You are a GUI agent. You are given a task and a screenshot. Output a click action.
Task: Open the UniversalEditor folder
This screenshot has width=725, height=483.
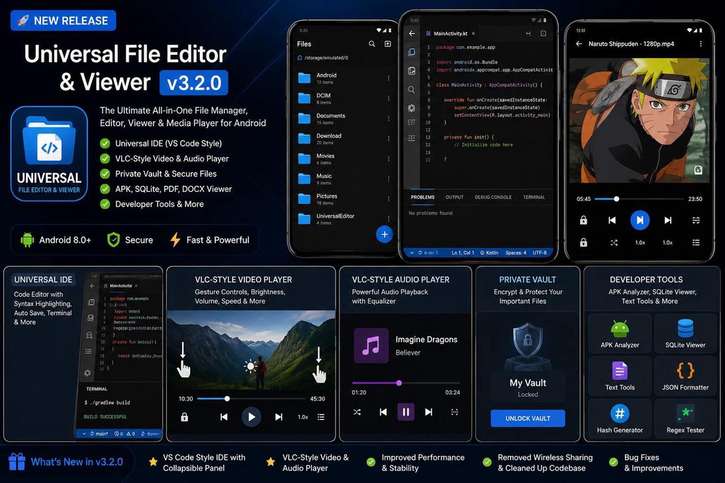click(x=344, y=218)
